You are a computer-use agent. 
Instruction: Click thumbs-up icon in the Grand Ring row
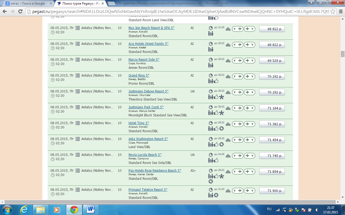pos(216,81)
